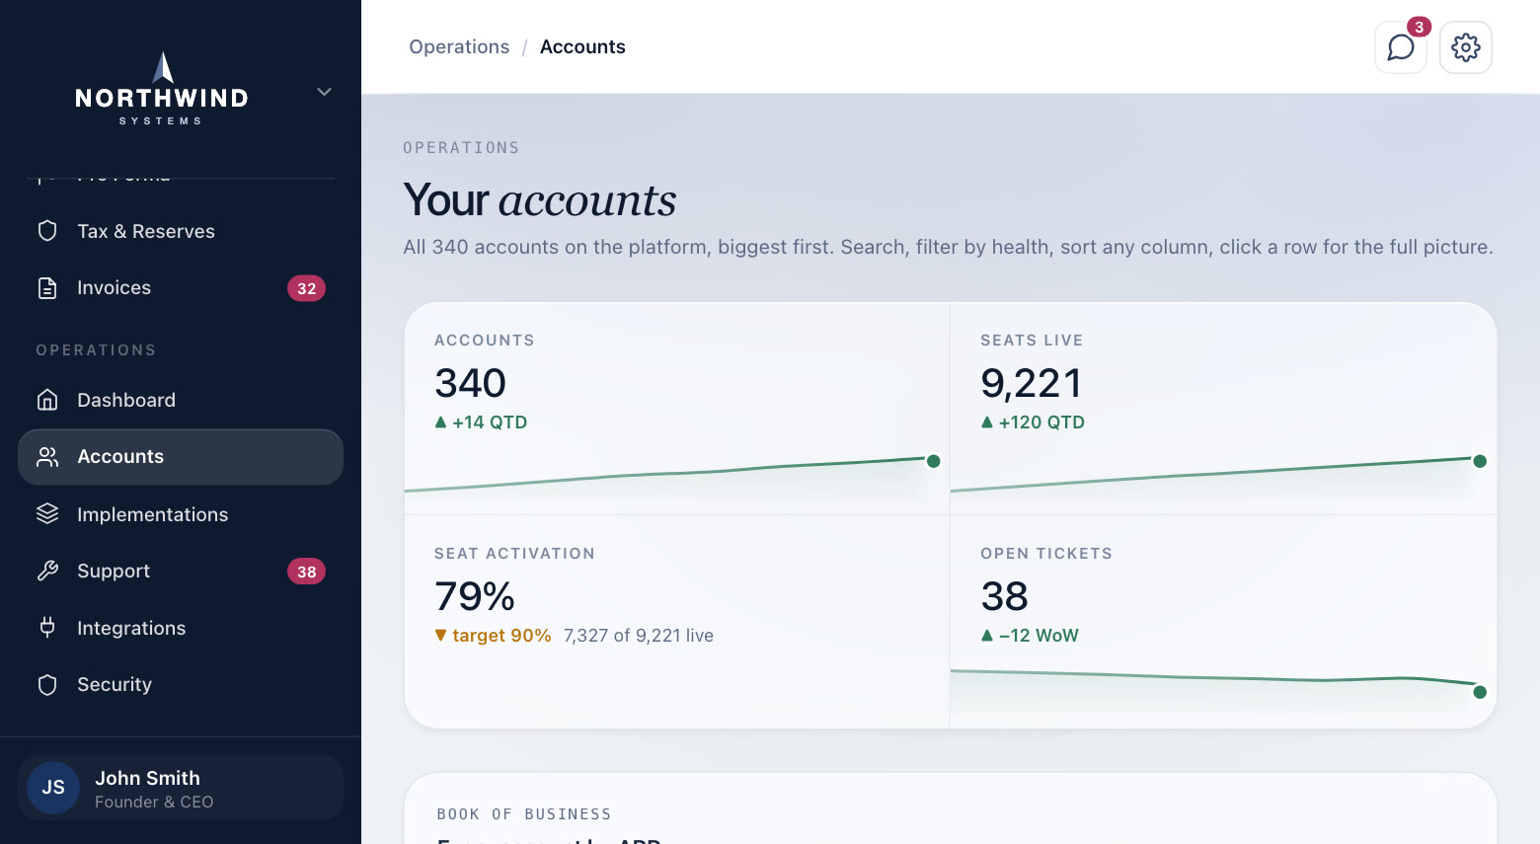Click the wrench icon beside Support
The width and height of the screenshot is (1540, 844).
[x=47, y=572]
